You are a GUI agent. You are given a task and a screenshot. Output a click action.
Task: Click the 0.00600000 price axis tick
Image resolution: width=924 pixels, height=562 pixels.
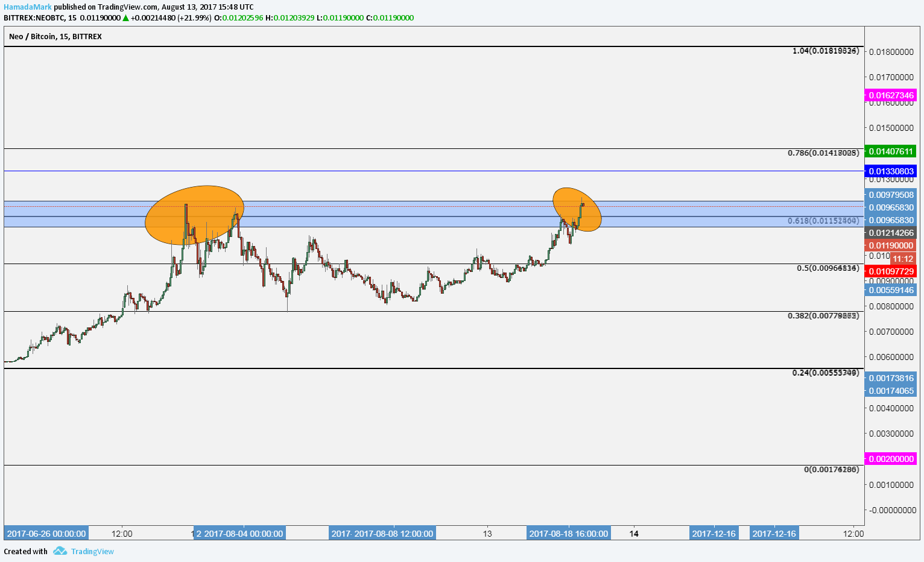coord(891,357)
